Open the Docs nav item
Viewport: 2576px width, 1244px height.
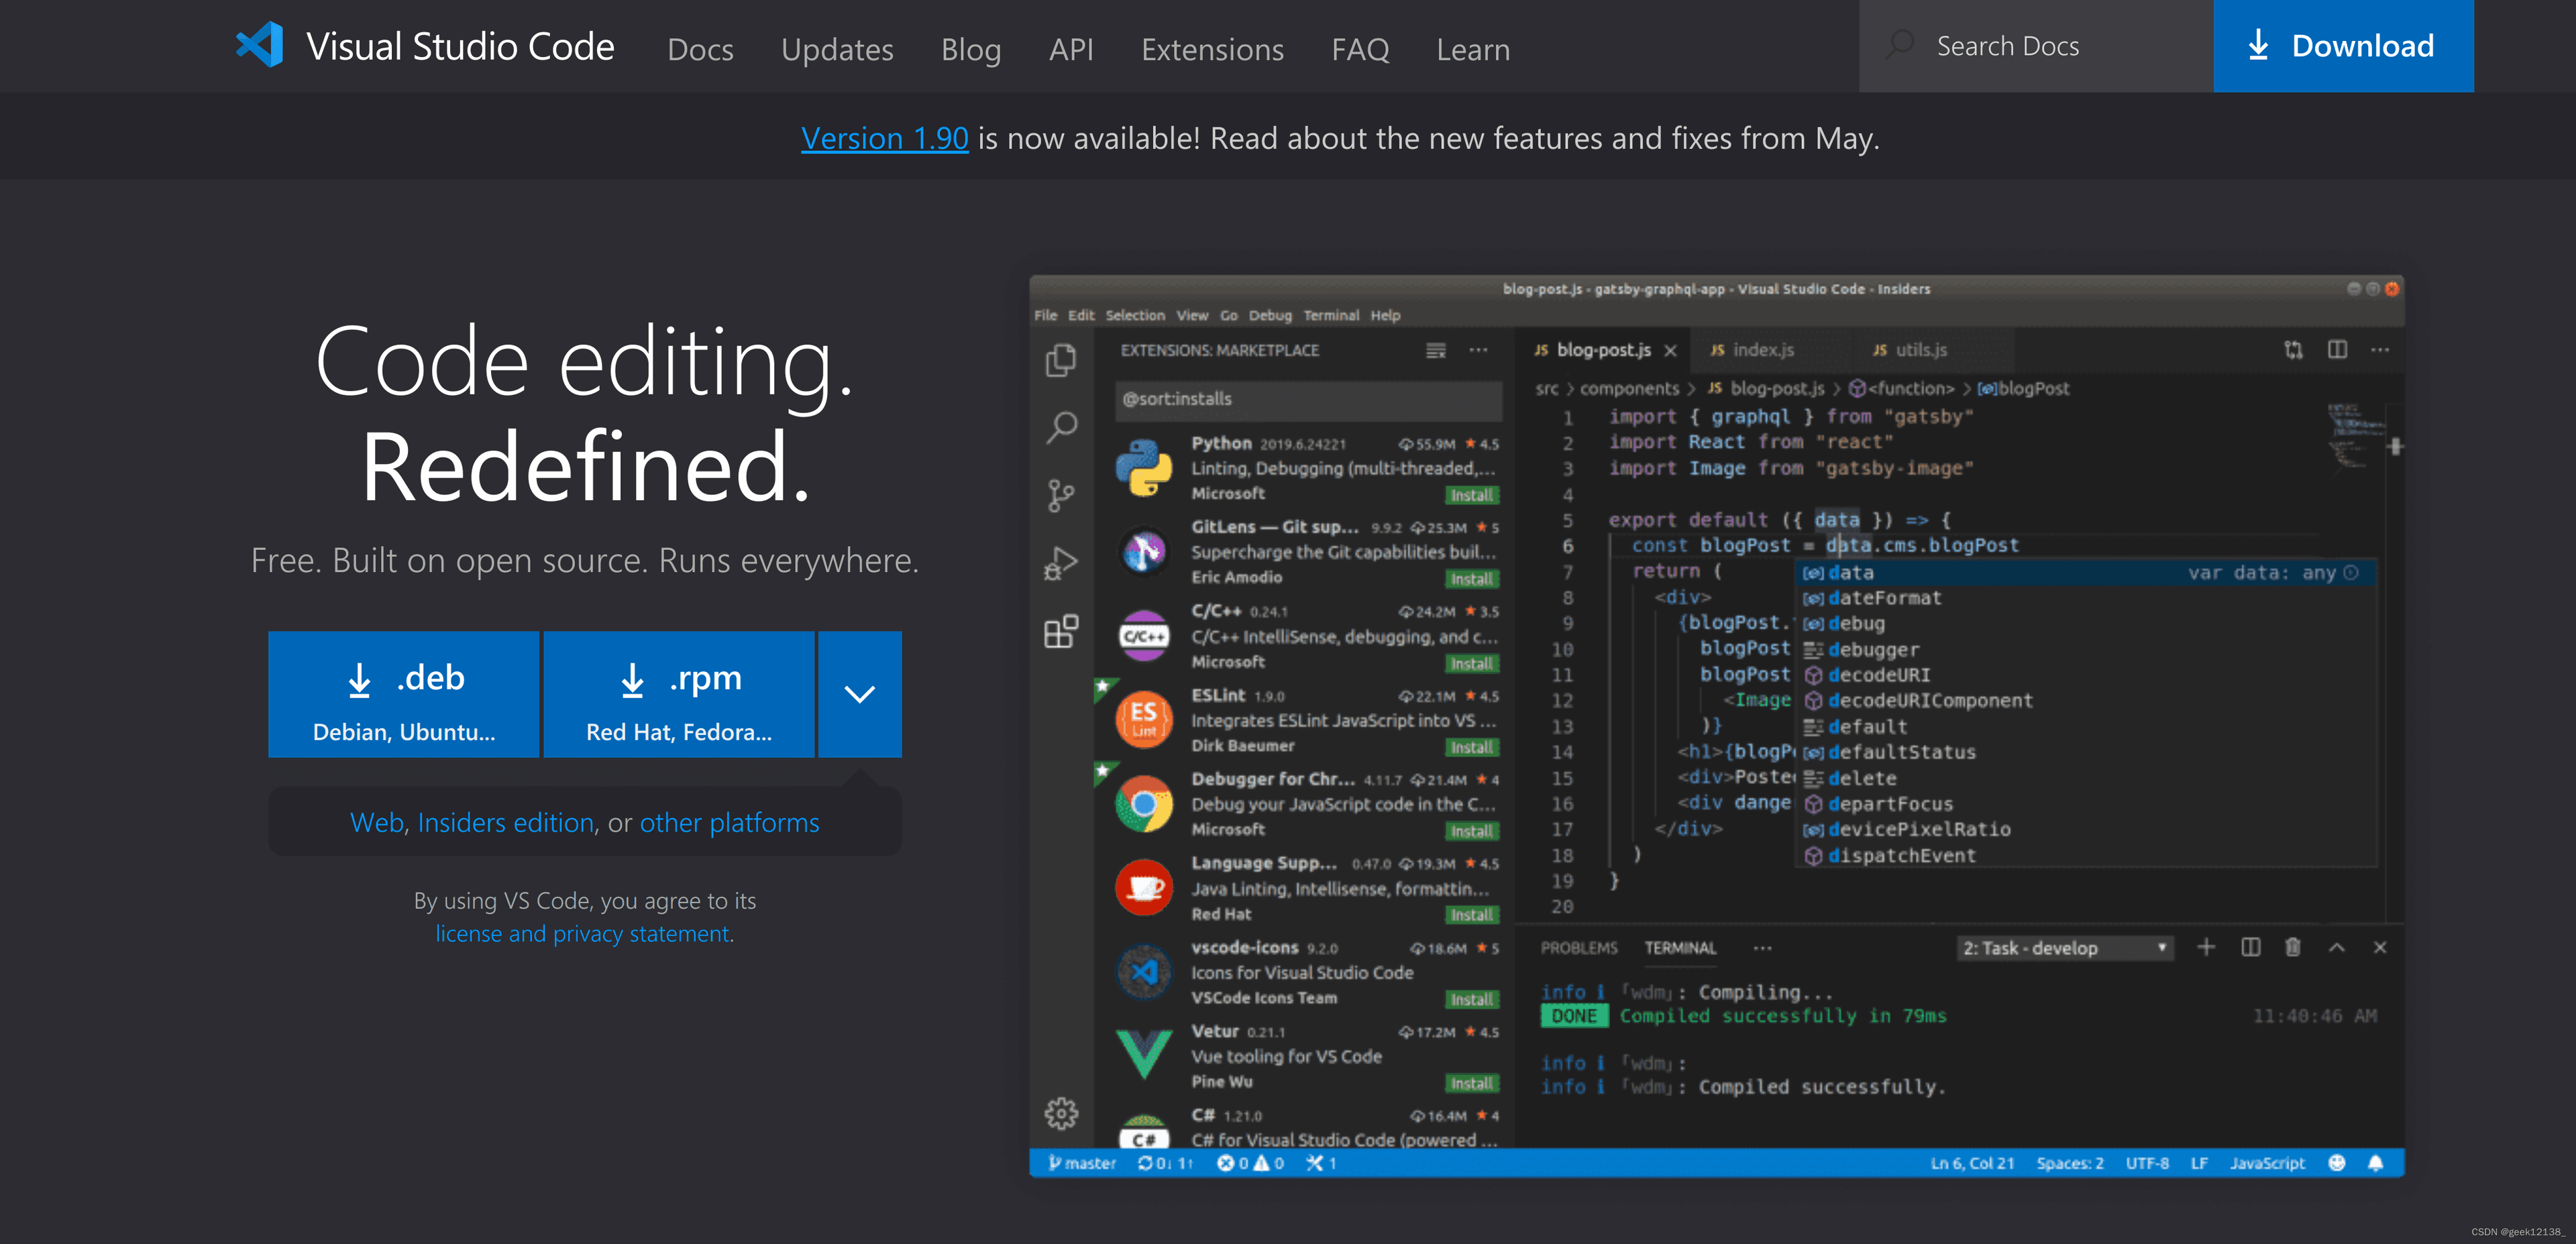point(700,49)
